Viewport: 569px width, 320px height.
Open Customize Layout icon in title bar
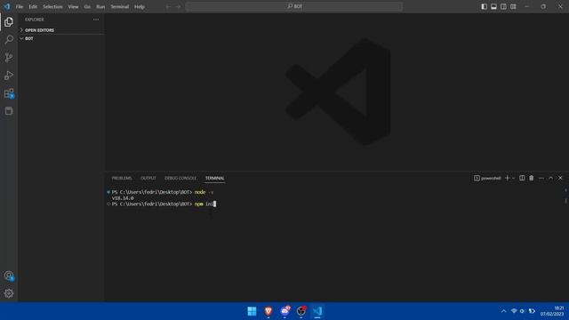click(x=513, y=6)
